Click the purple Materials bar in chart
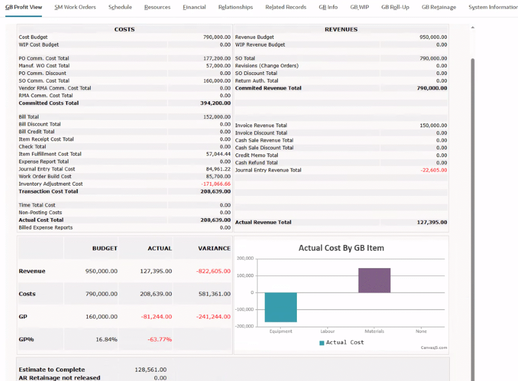The image size is (518, 381). pyautogui.click(x=374, y=280)
